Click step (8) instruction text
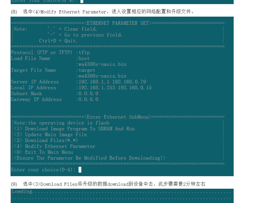Screen dimensions: 262x203 pyautogui.click(x=102, y=12)
